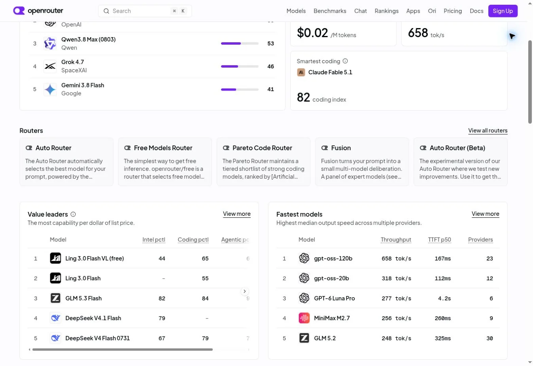Open the Docs nav item

coord(476,11)
